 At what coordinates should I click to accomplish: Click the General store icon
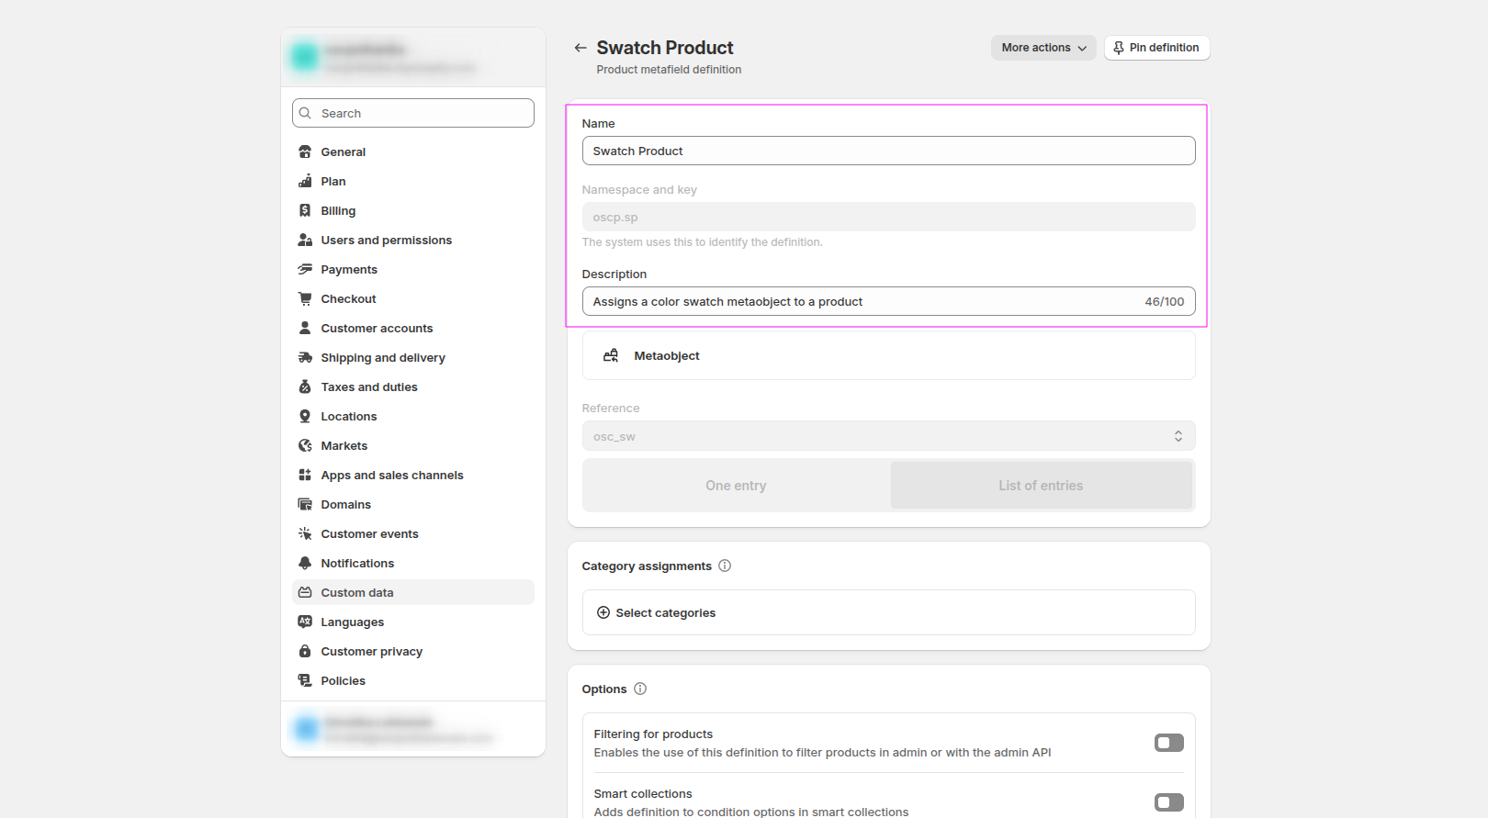coord(305,151)
